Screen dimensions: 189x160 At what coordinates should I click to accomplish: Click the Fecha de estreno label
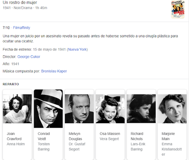click(17, 49)
